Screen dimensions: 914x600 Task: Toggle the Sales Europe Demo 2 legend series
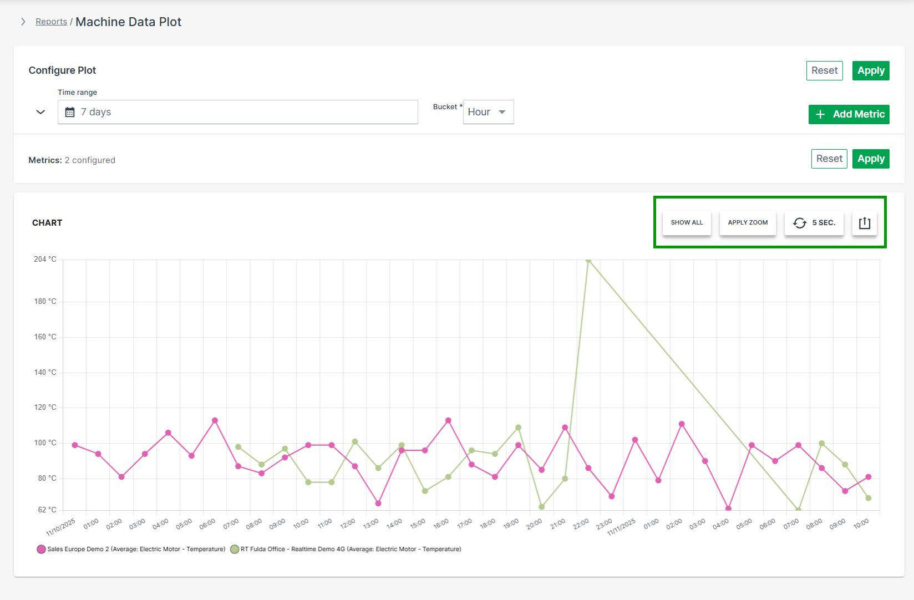[136, 549]
